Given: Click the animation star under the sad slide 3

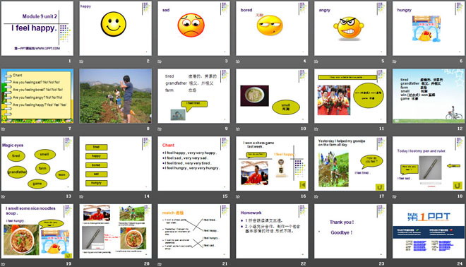Looking at the screenshot, I should click(x=160, y=61).
